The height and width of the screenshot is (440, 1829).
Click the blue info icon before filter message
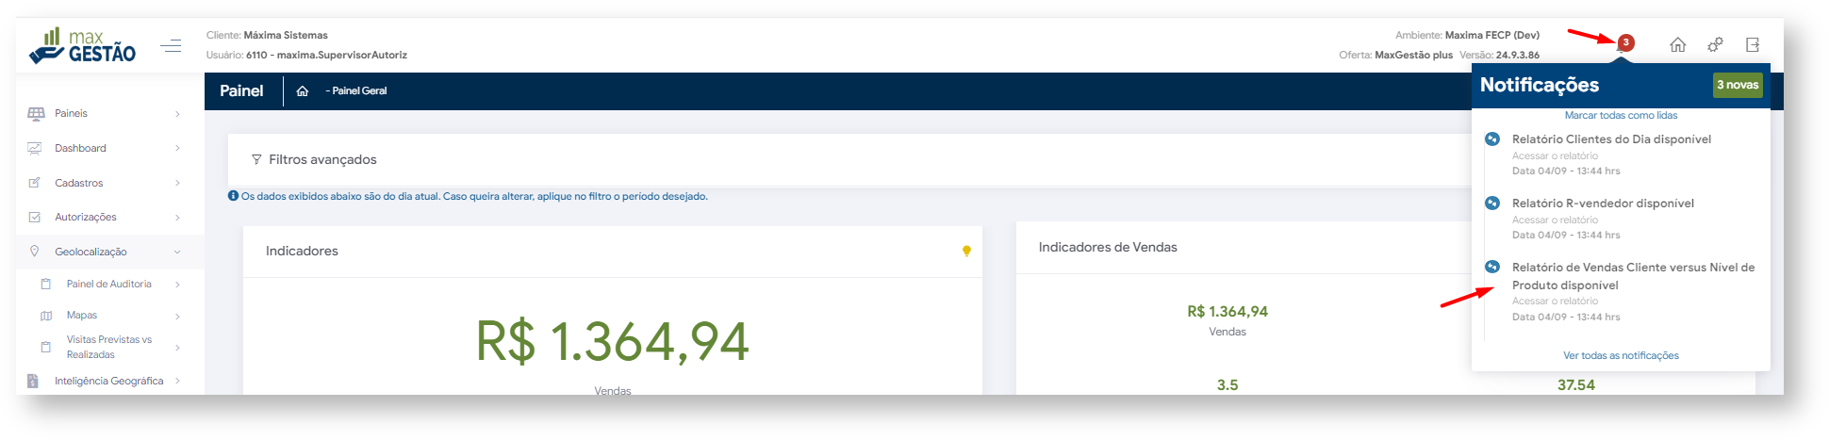[233, 196]
